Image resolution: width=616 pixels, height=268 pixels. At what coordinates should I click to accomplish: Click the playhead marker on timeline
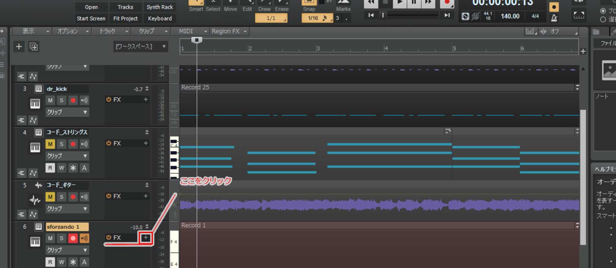click(x=197, y=40)
